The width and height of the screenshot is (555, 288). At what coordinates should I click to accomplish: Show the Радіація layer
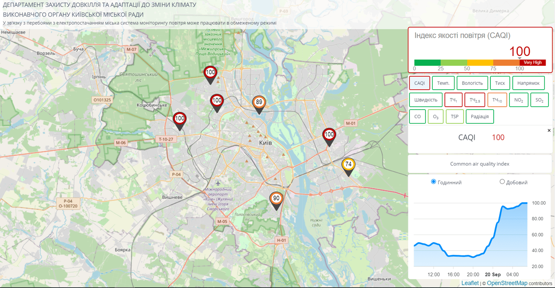point(480,117)
